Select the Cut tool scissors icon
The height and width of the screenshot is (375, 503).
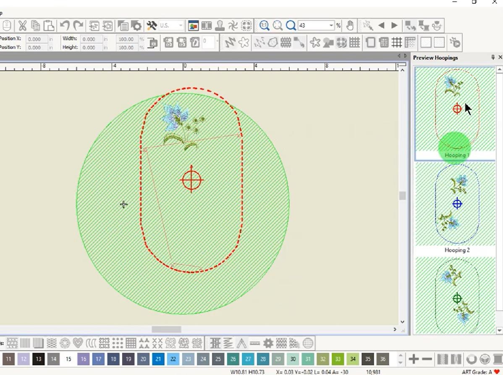pos(22,25)
